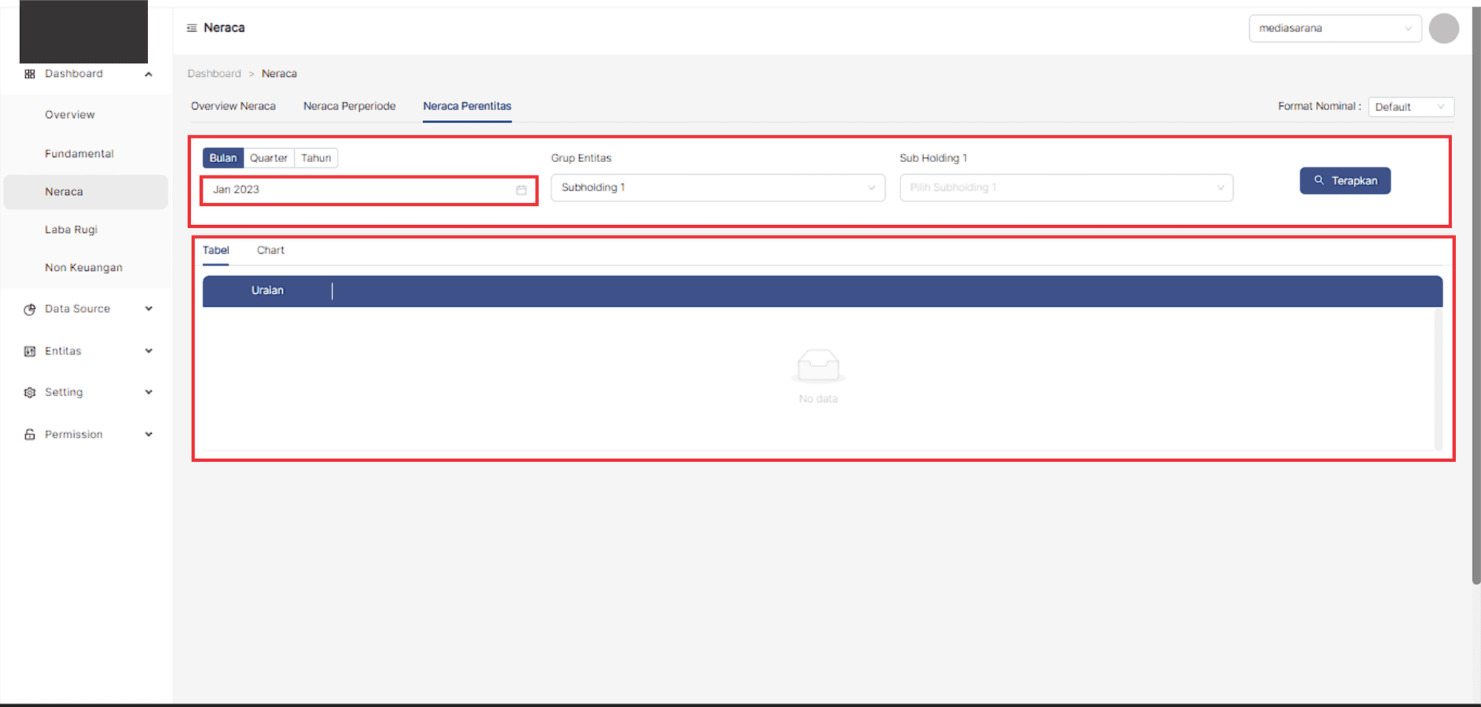This screenshot has height=707, width=1481.
Task: Open the Format Nominal Default dropdown
Action: click(1410, 107)
